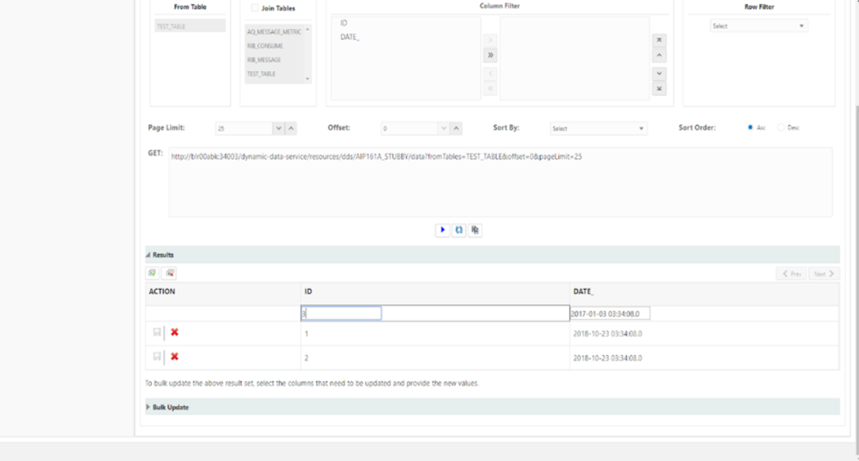Move selected column right with single arrow
This screenshot has height=461, width=859.
(x=490, y=40)
